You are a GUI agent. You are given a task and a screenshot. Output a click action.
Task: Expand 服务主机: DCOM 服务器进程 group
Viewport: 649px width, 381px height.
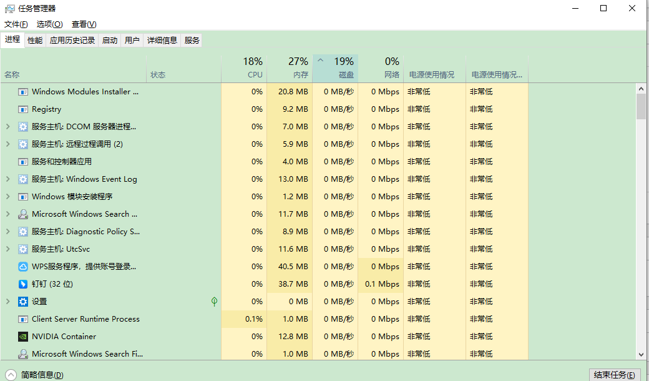(x=7, y=127)
